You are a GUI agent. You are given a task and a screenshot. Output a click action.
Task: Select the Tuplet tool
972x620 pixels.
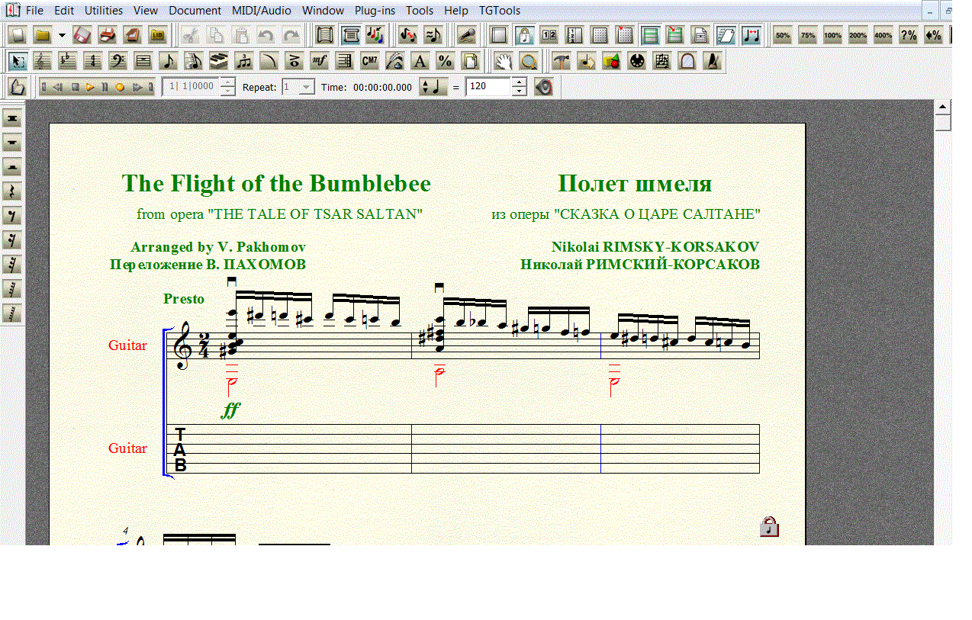(x=243, y=61)
